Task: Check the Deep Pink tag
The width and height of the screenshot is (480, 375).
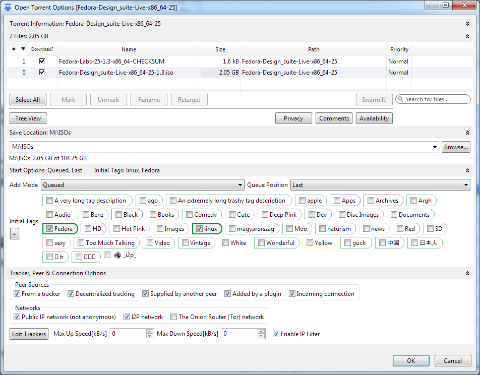Action: [265, 215]
